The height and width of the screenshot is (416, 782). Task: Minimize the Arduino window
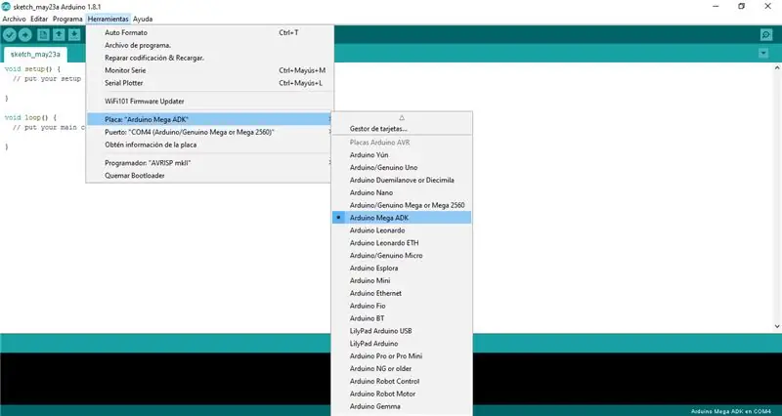tap(716, 7)
